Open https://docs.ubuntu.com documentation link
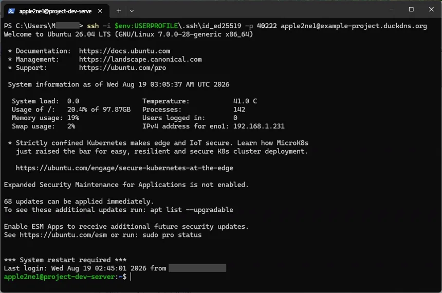The height and width of the screenshot is (293, 442). tap(124, 51)
